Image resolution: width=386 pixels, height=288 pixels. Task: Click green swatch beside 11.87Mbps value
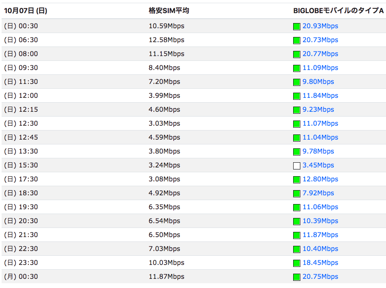click(x=297, y=235)
